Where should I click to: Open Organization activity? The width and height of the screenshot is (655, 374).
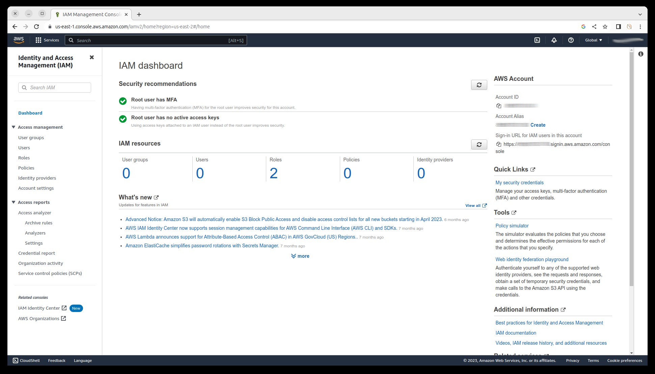(x=40, y=263)
